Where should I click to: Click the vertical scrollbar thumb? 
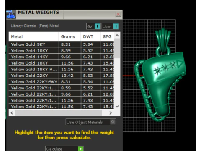(x=117, y=48)
